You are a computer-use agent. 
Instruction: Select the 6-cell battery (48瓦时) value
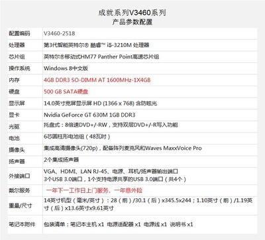(77, 137)
